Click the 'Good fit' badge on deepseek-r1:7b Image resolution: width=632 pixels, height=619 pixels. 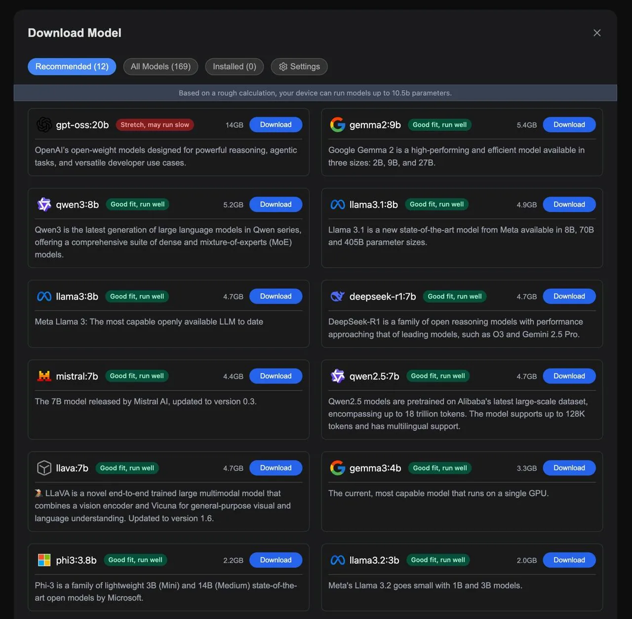coord(455,296)
